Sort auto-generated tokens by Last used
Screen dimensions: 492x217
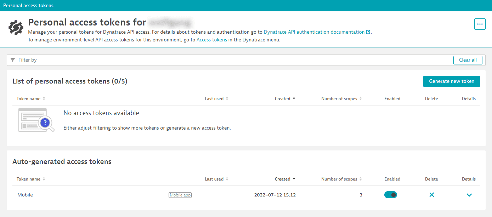tap(216, 179)
